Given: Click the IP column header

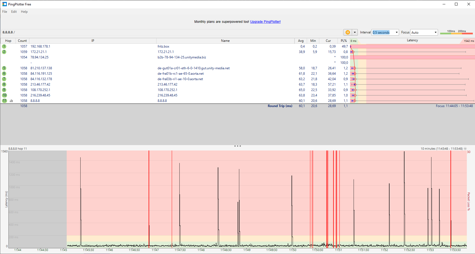Looking at the screenshot, I should 93,41.
